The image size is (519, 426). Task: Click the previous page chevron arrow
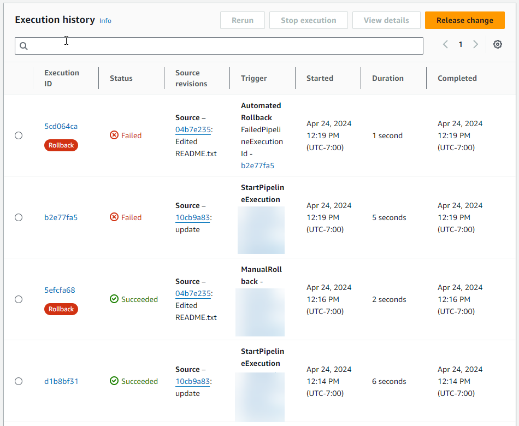[x=445, y=44]
